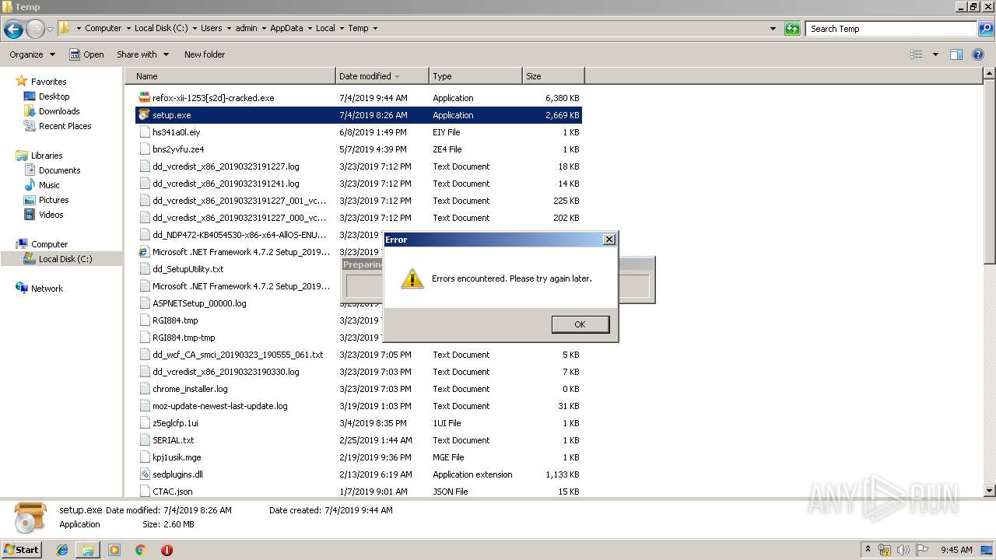Open the view options dropdown arrow

coord(935,54)
